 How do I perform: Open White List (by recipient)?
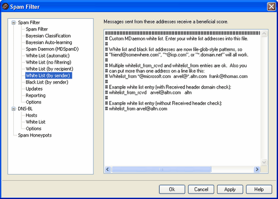[x=49, y=69]
